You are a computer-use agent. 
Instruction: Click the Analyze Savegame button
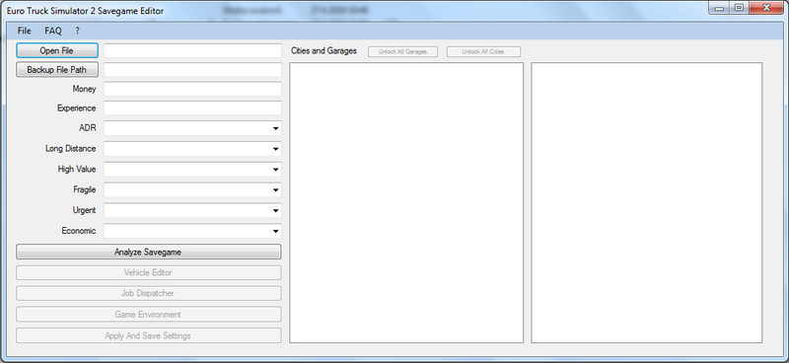tap(149, 252)
